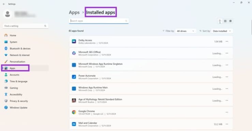Click the vertical scrollbar at the window edge

pyautogui.click(x=251, y=27)
